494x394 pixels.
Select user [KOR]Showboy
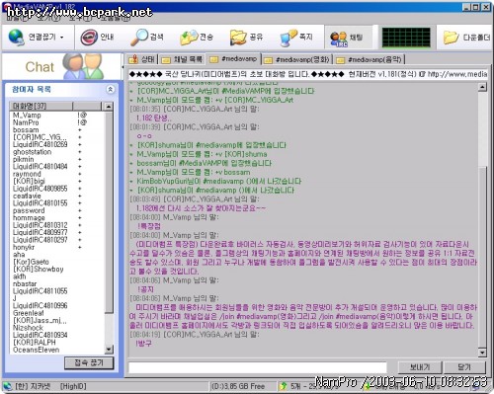click(38, 269)
